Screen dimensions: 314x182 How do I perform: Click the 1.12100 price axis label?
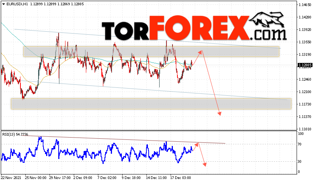(305, 92)
